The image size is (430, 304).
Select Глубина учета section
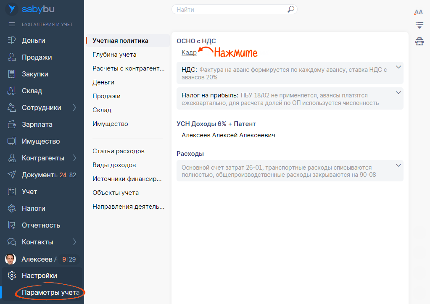pos(114,55)
